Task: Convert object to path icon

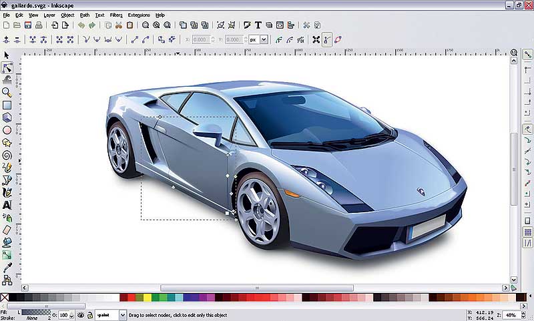Action: point(161,40)
